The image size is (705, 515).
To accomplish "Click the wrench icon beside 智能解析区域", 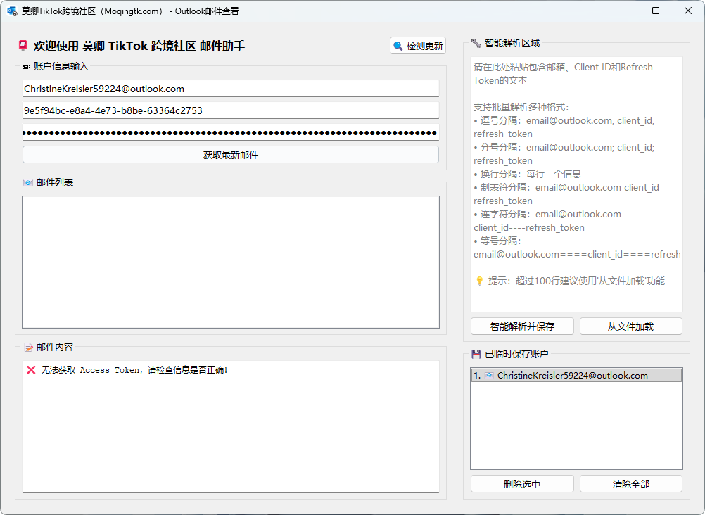I will pyautogui.click(x=476, y=43).
